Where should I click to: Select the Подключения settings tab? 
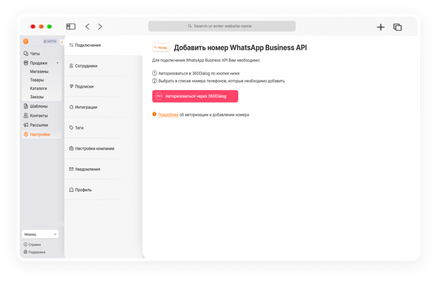103,45
